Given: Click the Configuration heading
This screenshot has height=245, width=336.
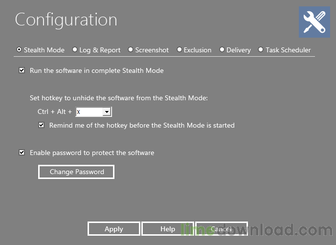Looking at the screenshot, I should click(x=66, y=20).
